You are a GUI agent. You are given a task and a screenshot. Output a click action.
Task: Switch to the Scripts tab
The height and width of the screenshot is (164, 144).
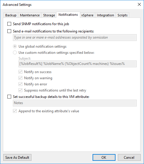click(x=123, y=15)
